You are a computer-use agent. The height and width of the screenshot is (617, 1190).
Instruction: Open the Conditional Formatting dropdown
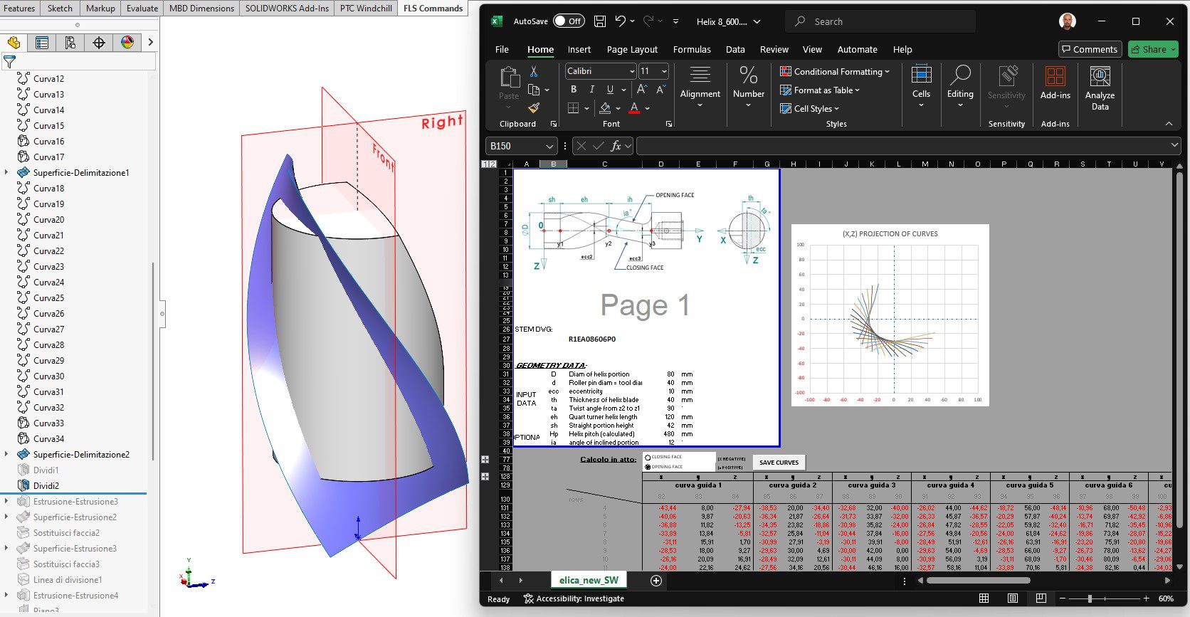point(836,72)
